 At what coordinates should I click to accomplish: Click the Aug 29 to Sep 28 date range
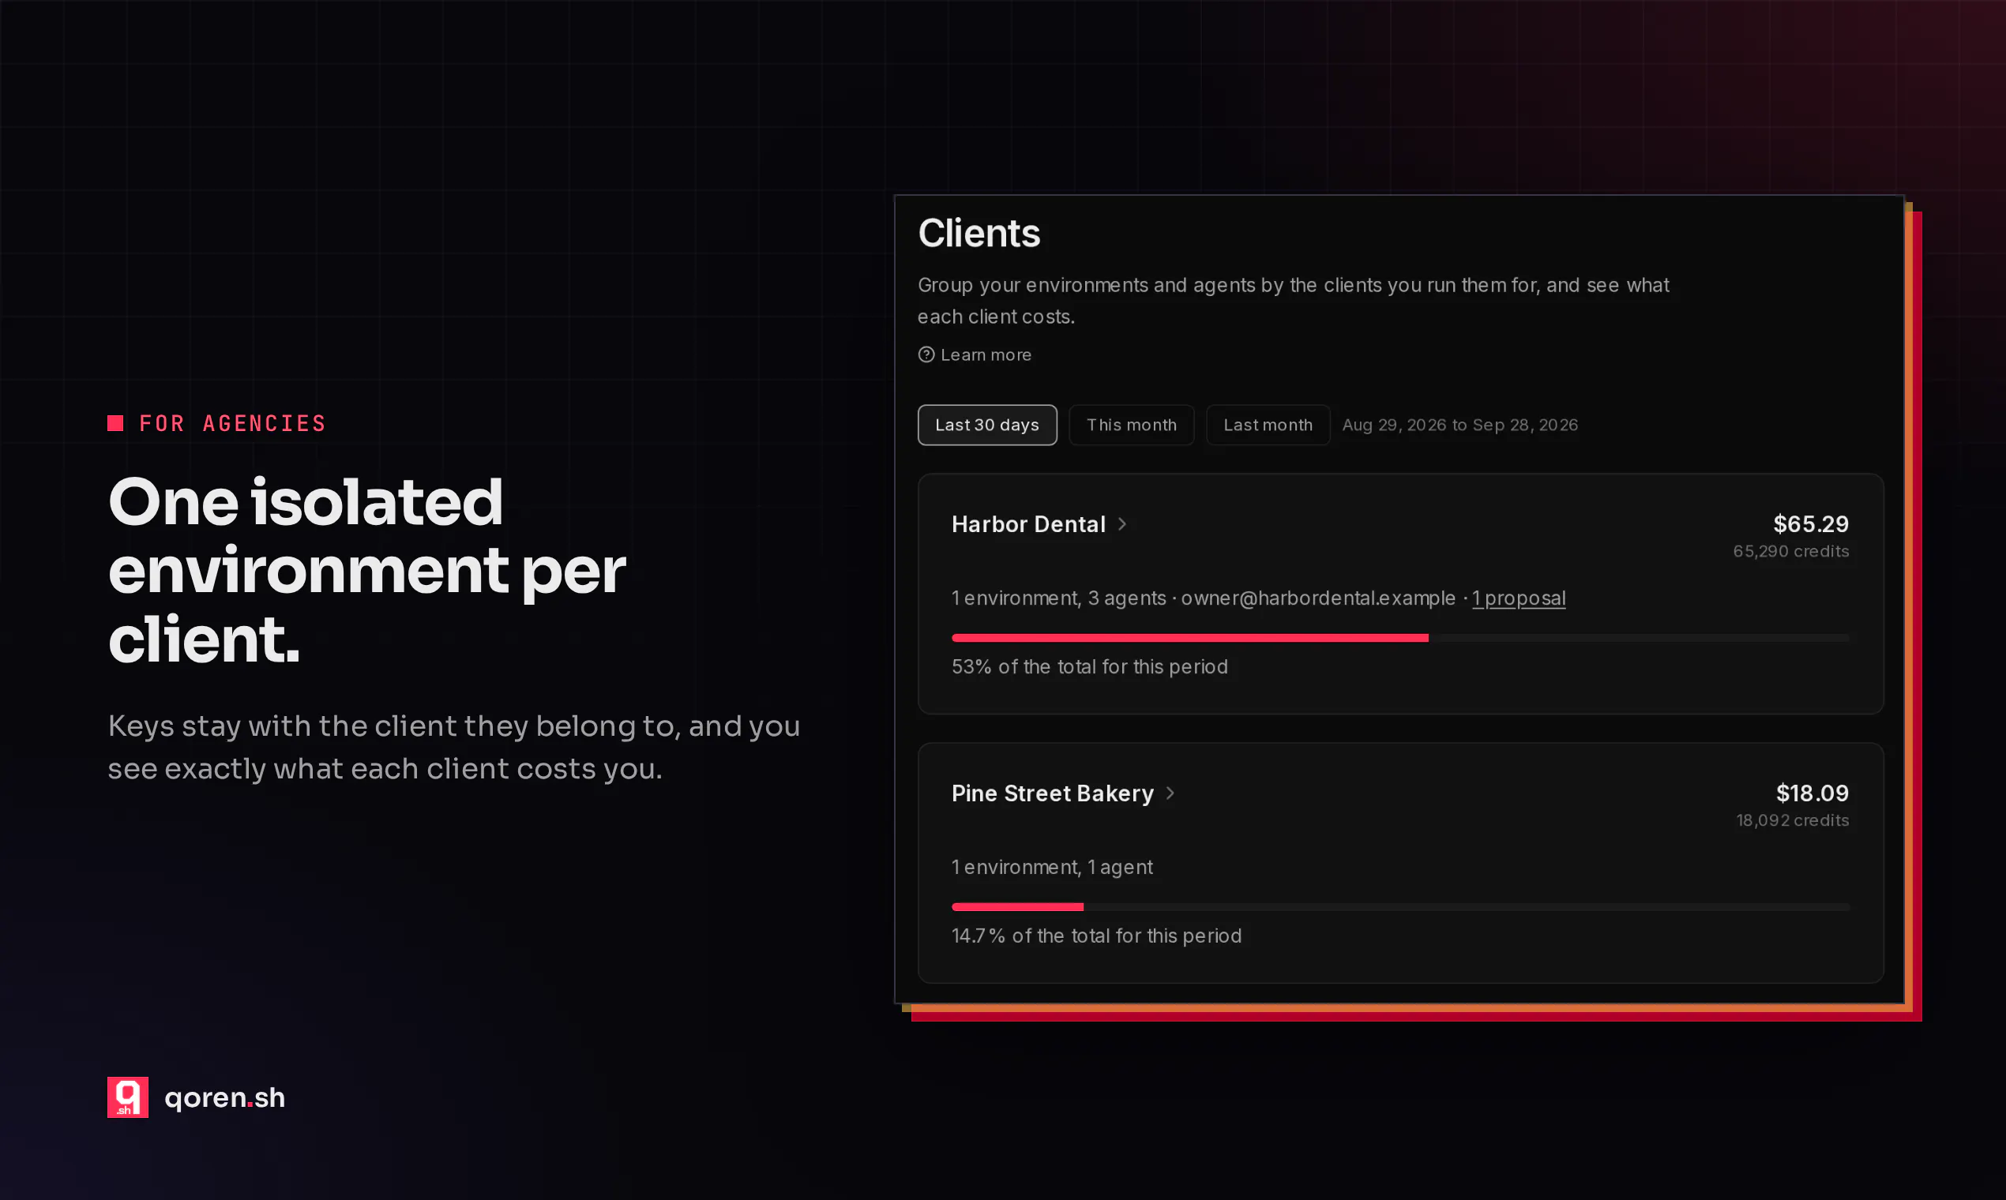(1460, 426)
